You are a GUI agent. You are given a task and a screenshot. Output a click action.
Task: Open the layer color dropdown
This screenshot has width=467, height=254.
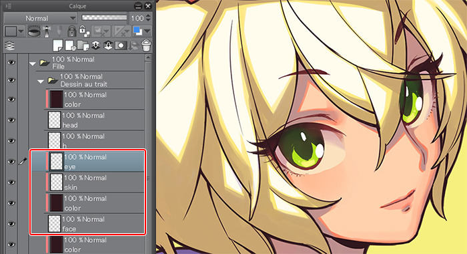point(142,31)
